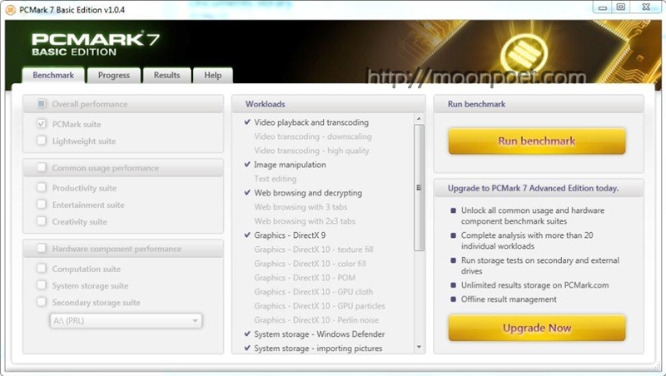666x376 pixels.
Task: Check the Productivity suite option
Action: pos(42,188)
